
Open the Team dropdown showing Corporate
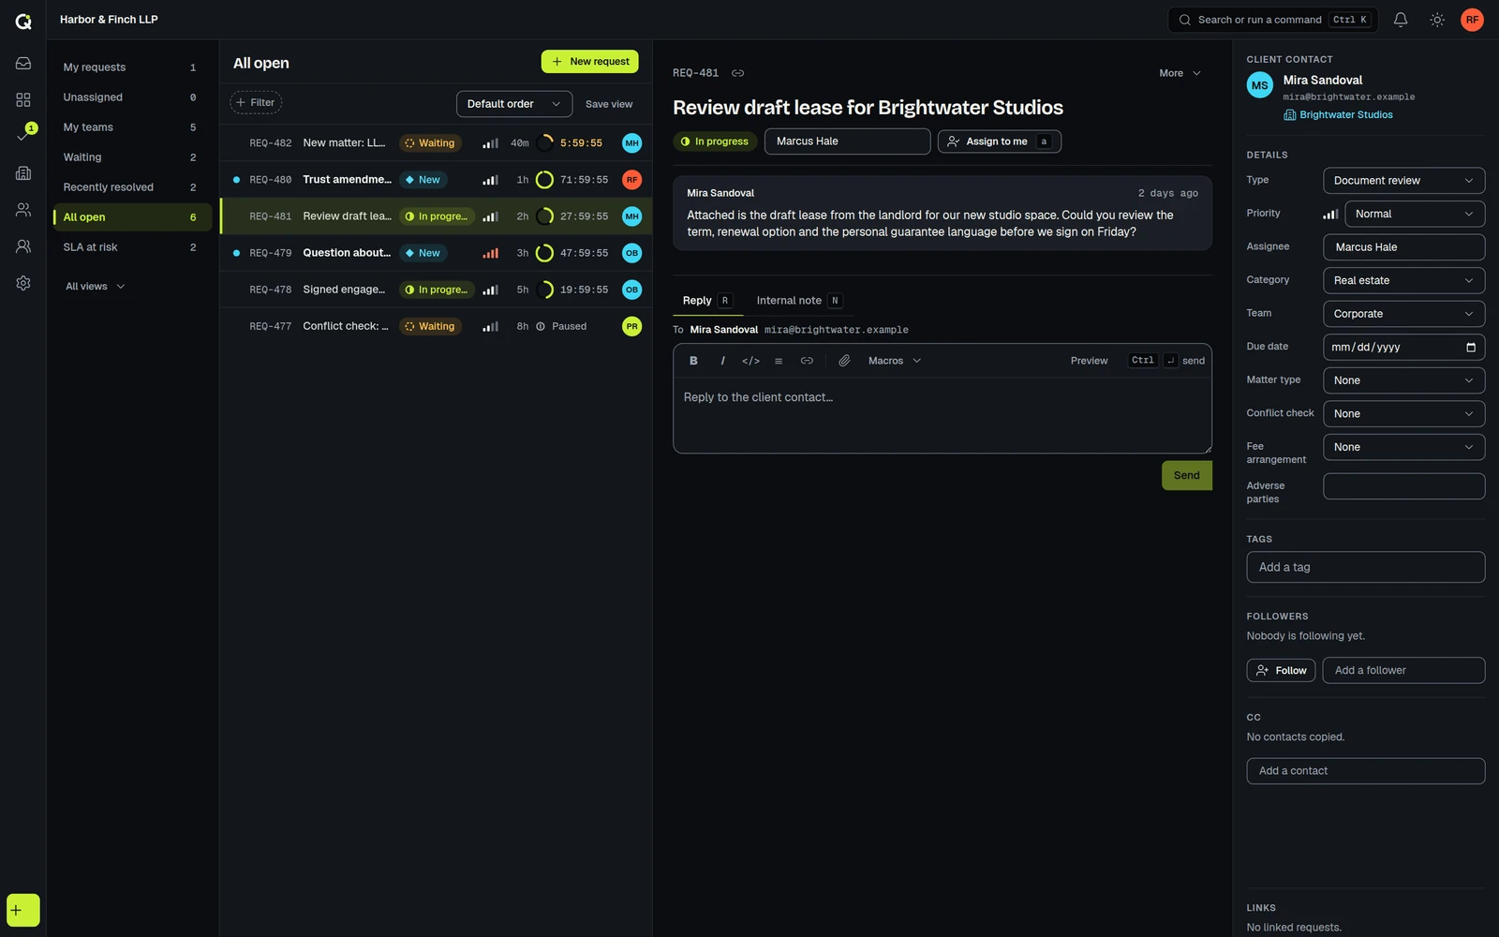point(1403,314)
